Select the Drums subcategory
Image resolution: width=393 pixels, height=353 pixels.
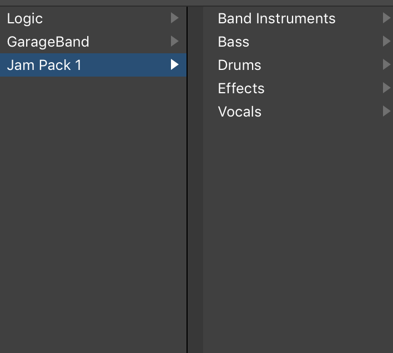tap(239, 65)
